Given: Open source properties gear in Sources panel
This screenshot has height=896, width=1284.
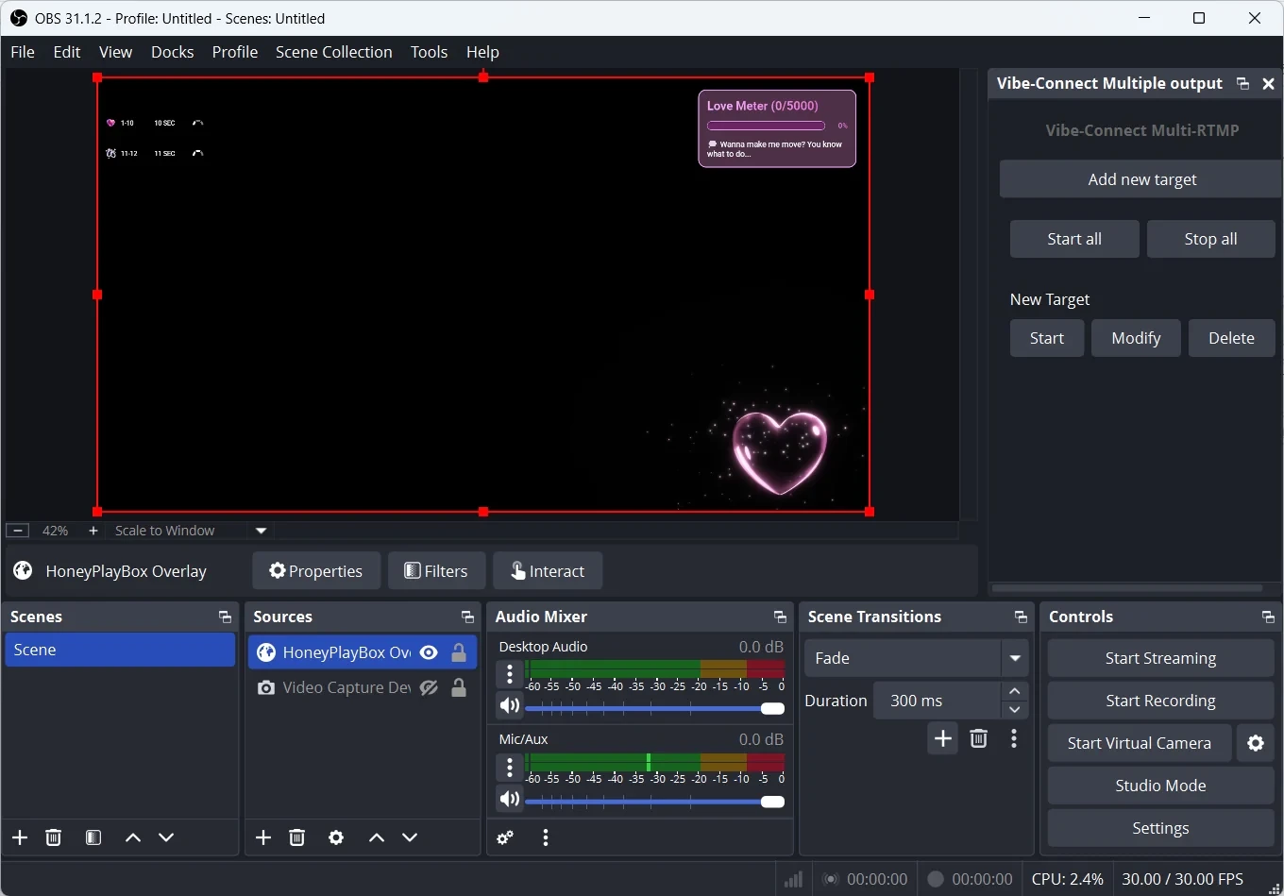Looking at the screenshot, I should click(336, 837).
